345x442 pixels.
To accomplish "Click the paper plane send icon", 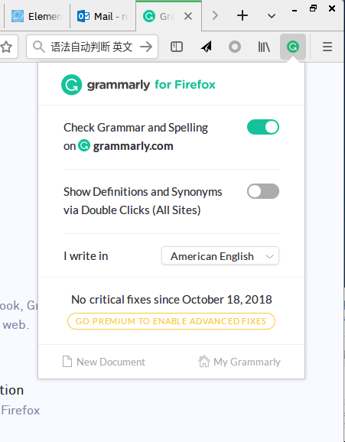I will click(x=207, y=47).
